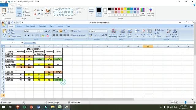Open the Paint File menu
196x110 pixels.
[x=4, y=5]
